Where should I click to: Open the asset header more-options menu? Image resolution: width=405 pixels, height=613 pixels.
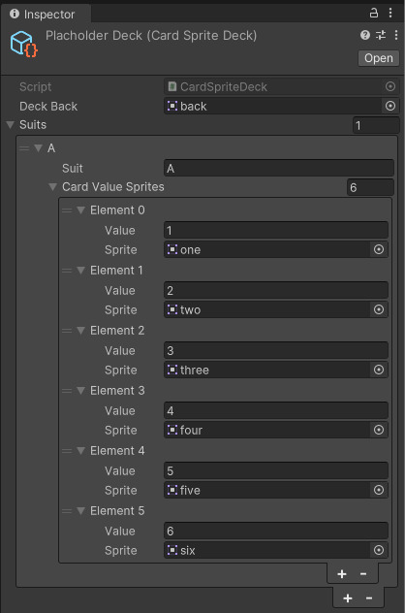[396, 35]
